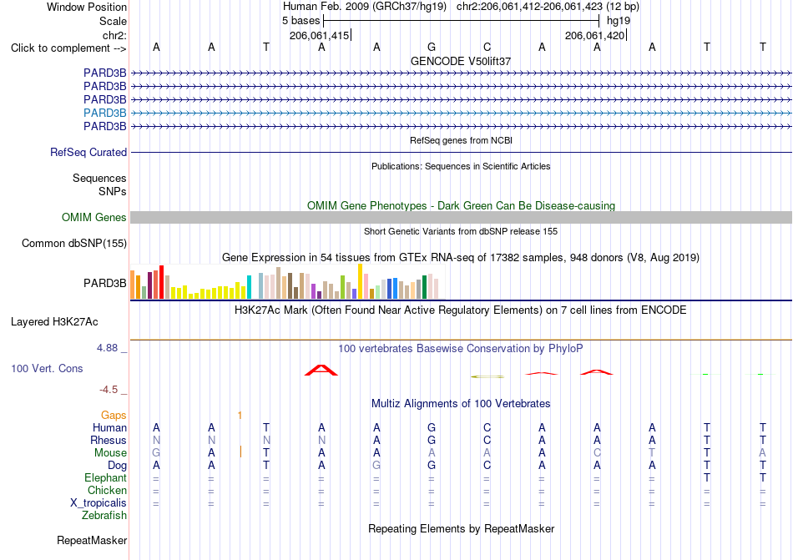The height and width of the screenshot is (560, 793).
Task: Click the H3K27Ac Mark ENCODE track title
Action: (461, 310)
